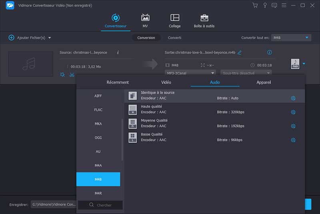
Task: Open the source file info icon
Action: point(118,52)
